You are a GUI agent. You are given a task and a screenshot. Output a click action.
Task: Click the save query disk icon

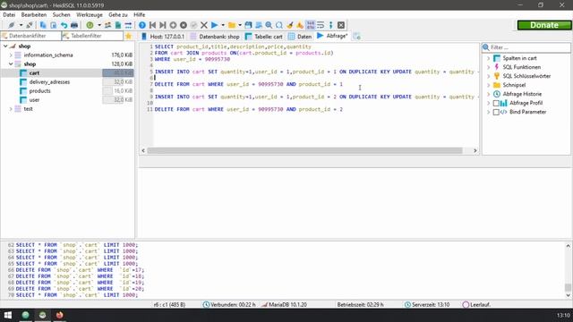tap(248, 25)
